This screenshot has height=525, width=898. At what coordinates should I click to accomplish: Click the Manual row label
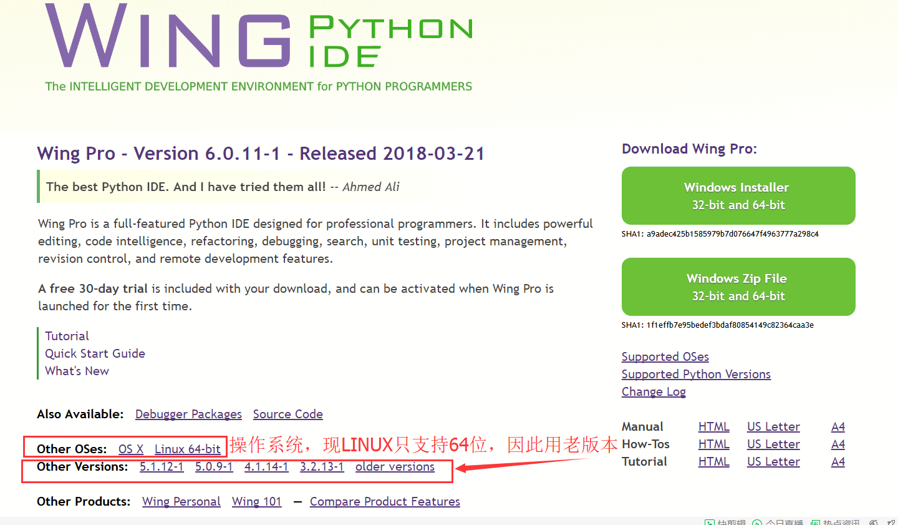coord(642,426)
